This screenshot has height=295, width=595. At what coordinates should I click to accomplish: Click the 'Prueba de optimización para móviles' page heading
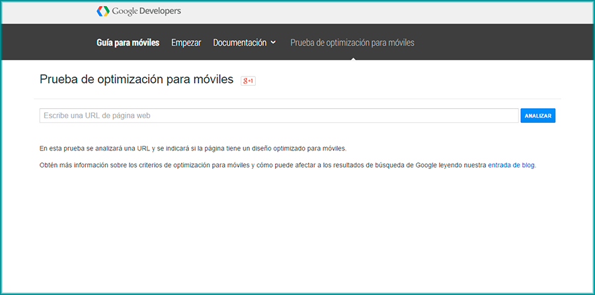click(x=136, y=80)
